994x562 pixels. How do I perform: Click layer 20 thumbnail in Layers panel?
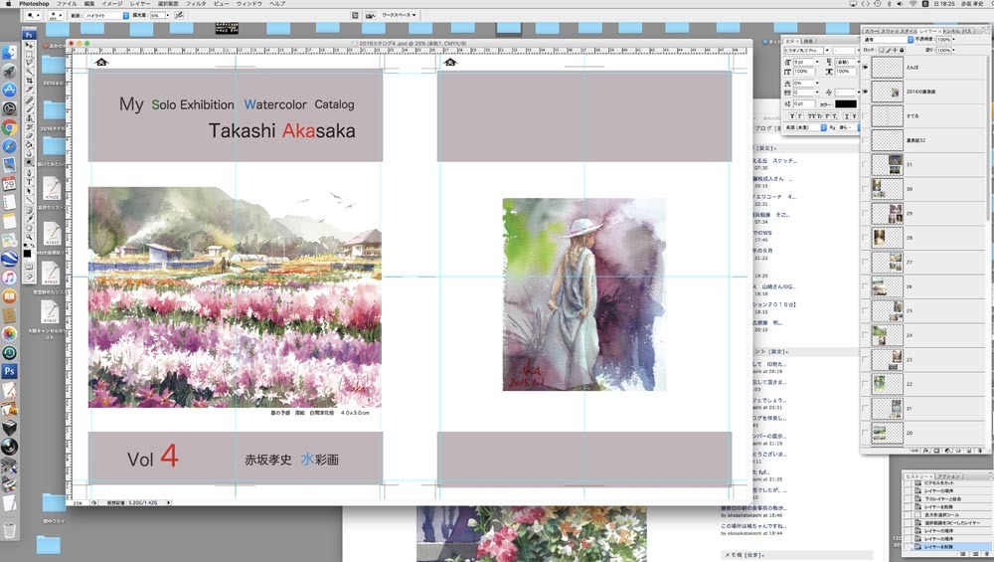888,433
